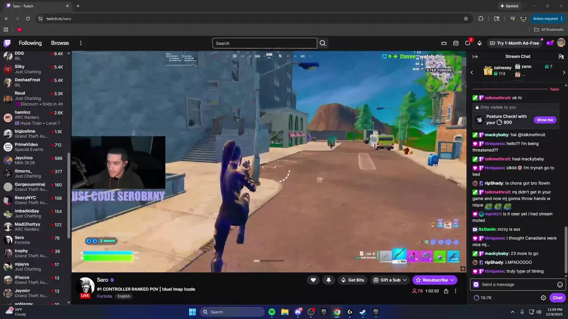Expand hidden system tray icons
This screenshot has height=319, width=568.
click(x=513, y=312)
